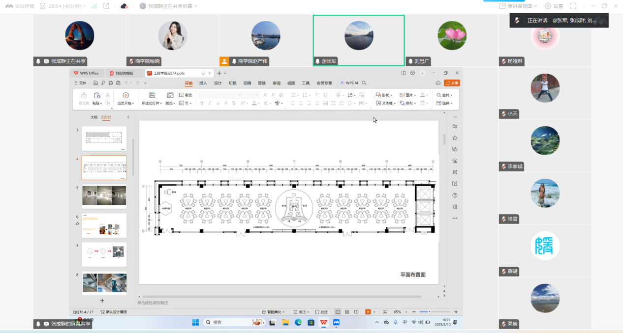
Task: Switch to slide sorter grid view
Action: point(347,312)
